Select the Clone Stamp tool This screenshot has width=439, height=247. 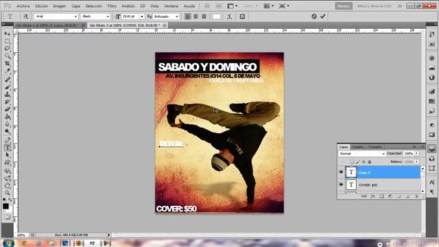8,95
